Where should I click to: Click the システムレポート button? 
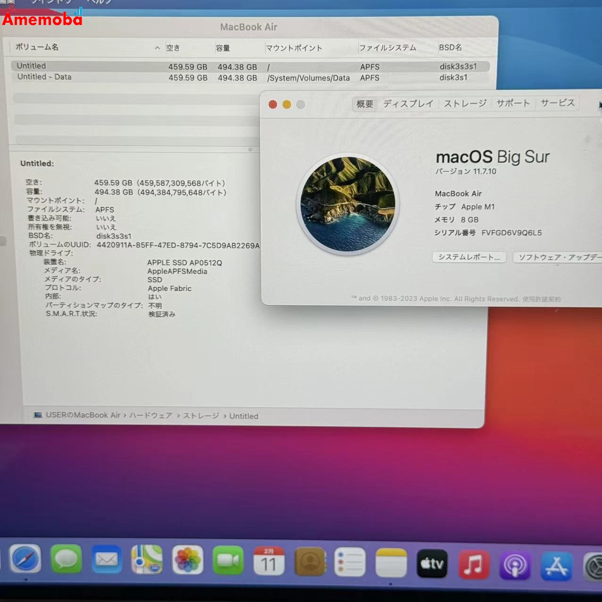[x=468, y=257]
